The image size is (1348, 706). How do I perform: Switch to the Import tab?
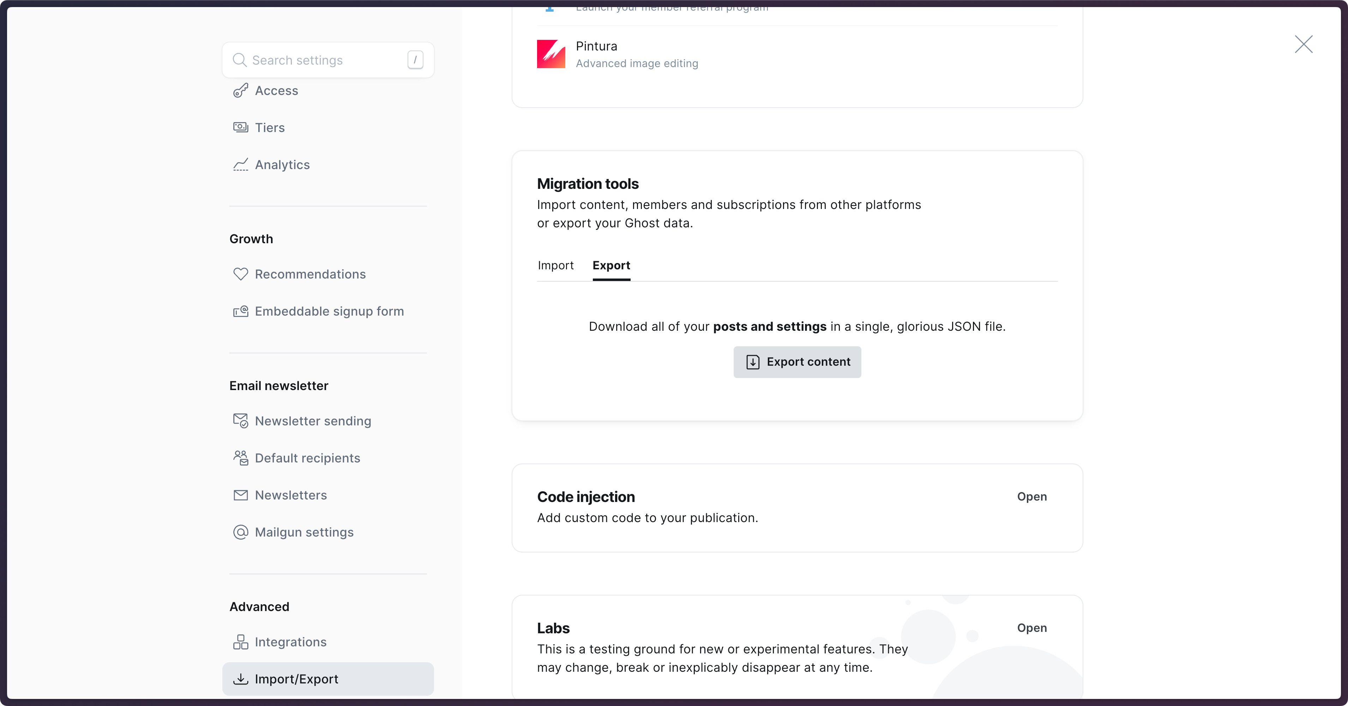pyautogui.click(x=555, y=265)
